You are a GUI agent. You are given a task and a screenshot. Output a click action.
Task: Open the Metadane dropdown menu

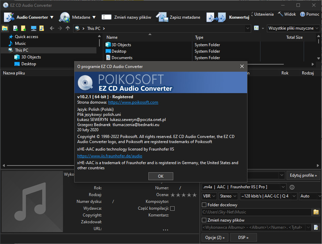94,17
